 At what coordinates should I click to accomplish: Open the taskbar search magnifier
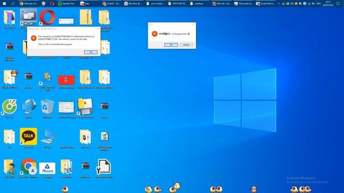[13, 4]
